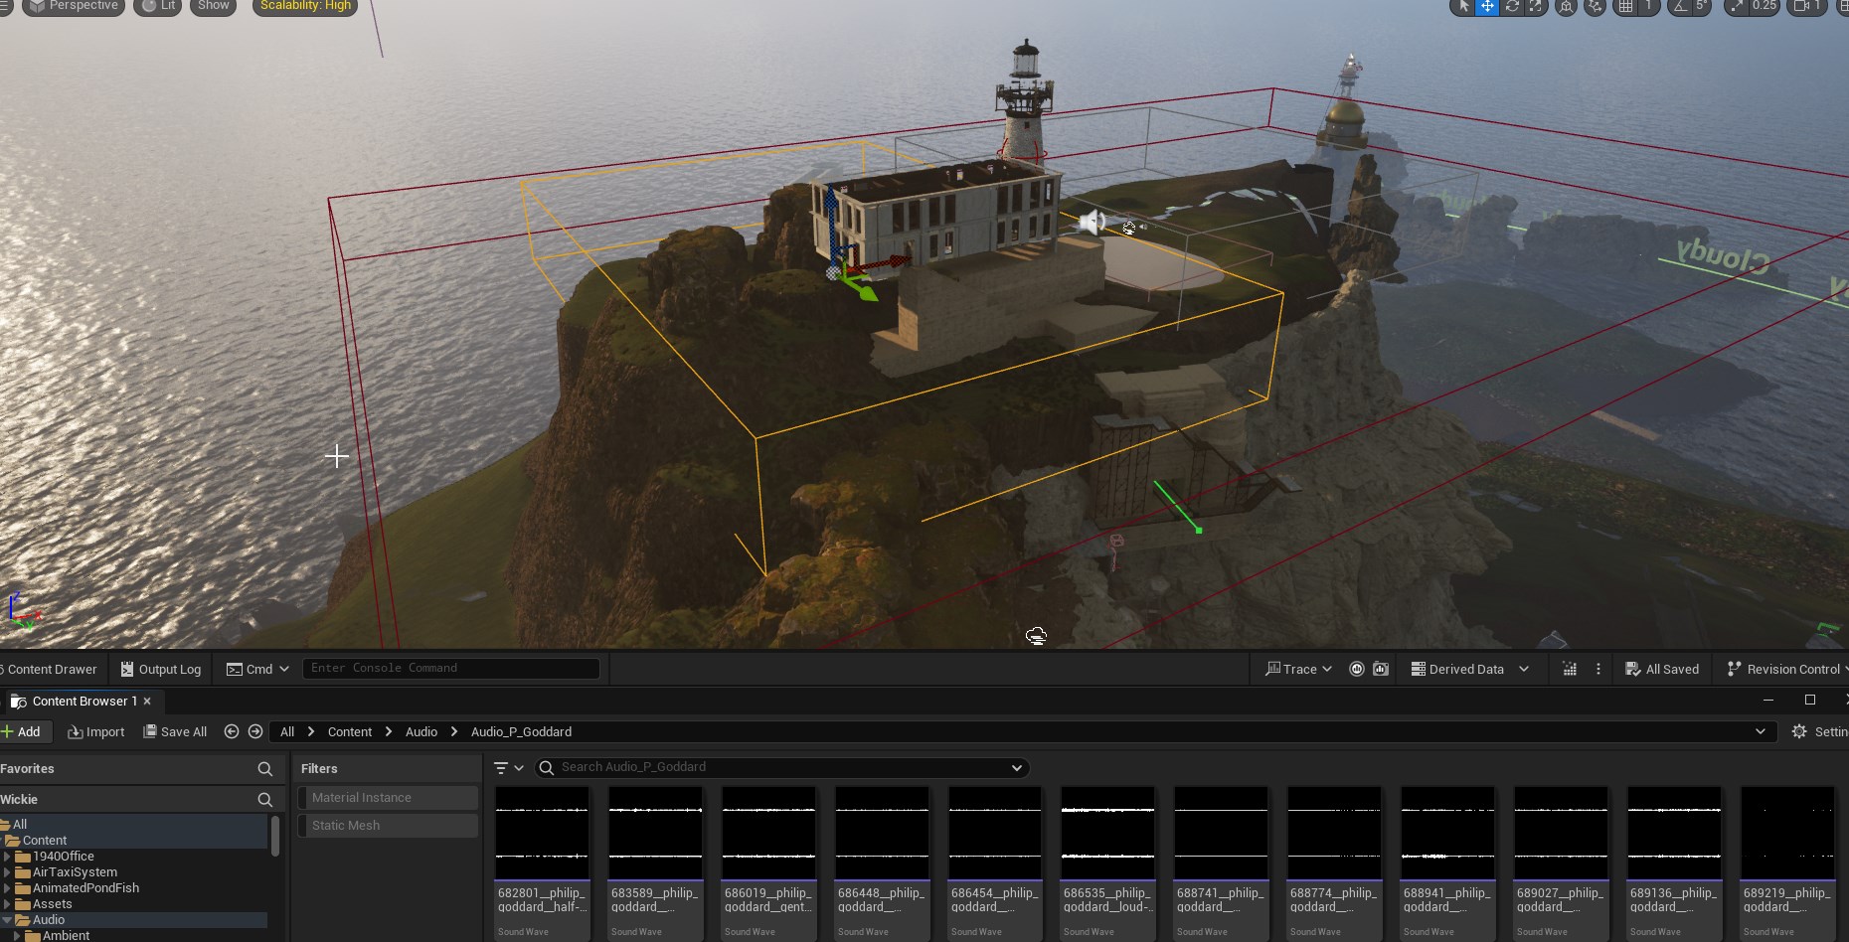Viewport: 1849px width, 942px height.
Task: Activate the Scale transform tool
Action: point(1536,6)
